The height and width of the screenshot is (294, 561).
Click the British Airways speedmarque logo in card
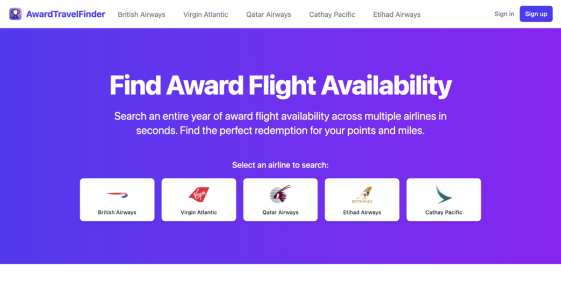pyautogui.click(x=117, y=195)
